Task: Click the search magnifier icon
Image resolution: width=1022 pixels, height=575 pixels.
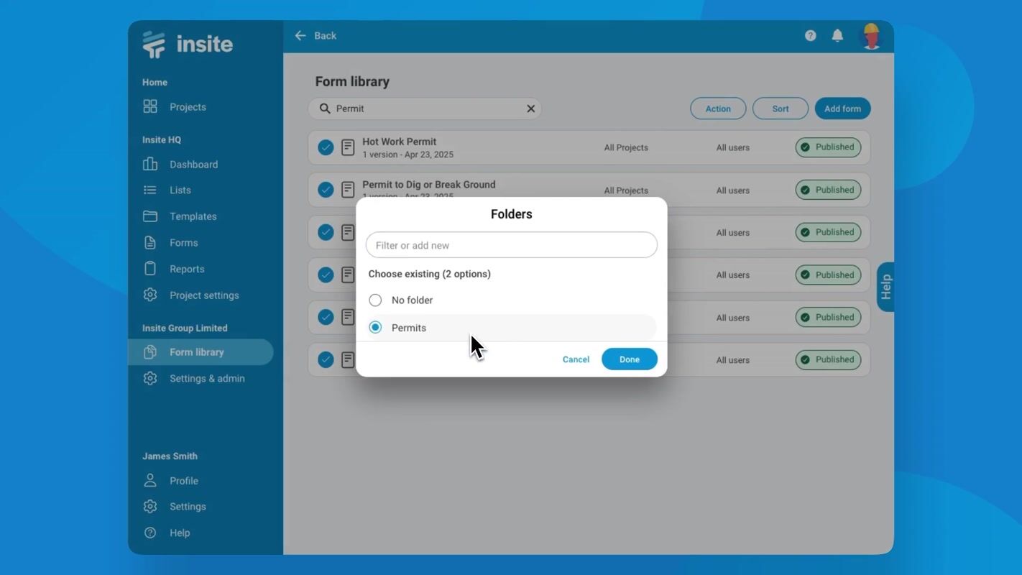Action: click(x=325, y=109)
